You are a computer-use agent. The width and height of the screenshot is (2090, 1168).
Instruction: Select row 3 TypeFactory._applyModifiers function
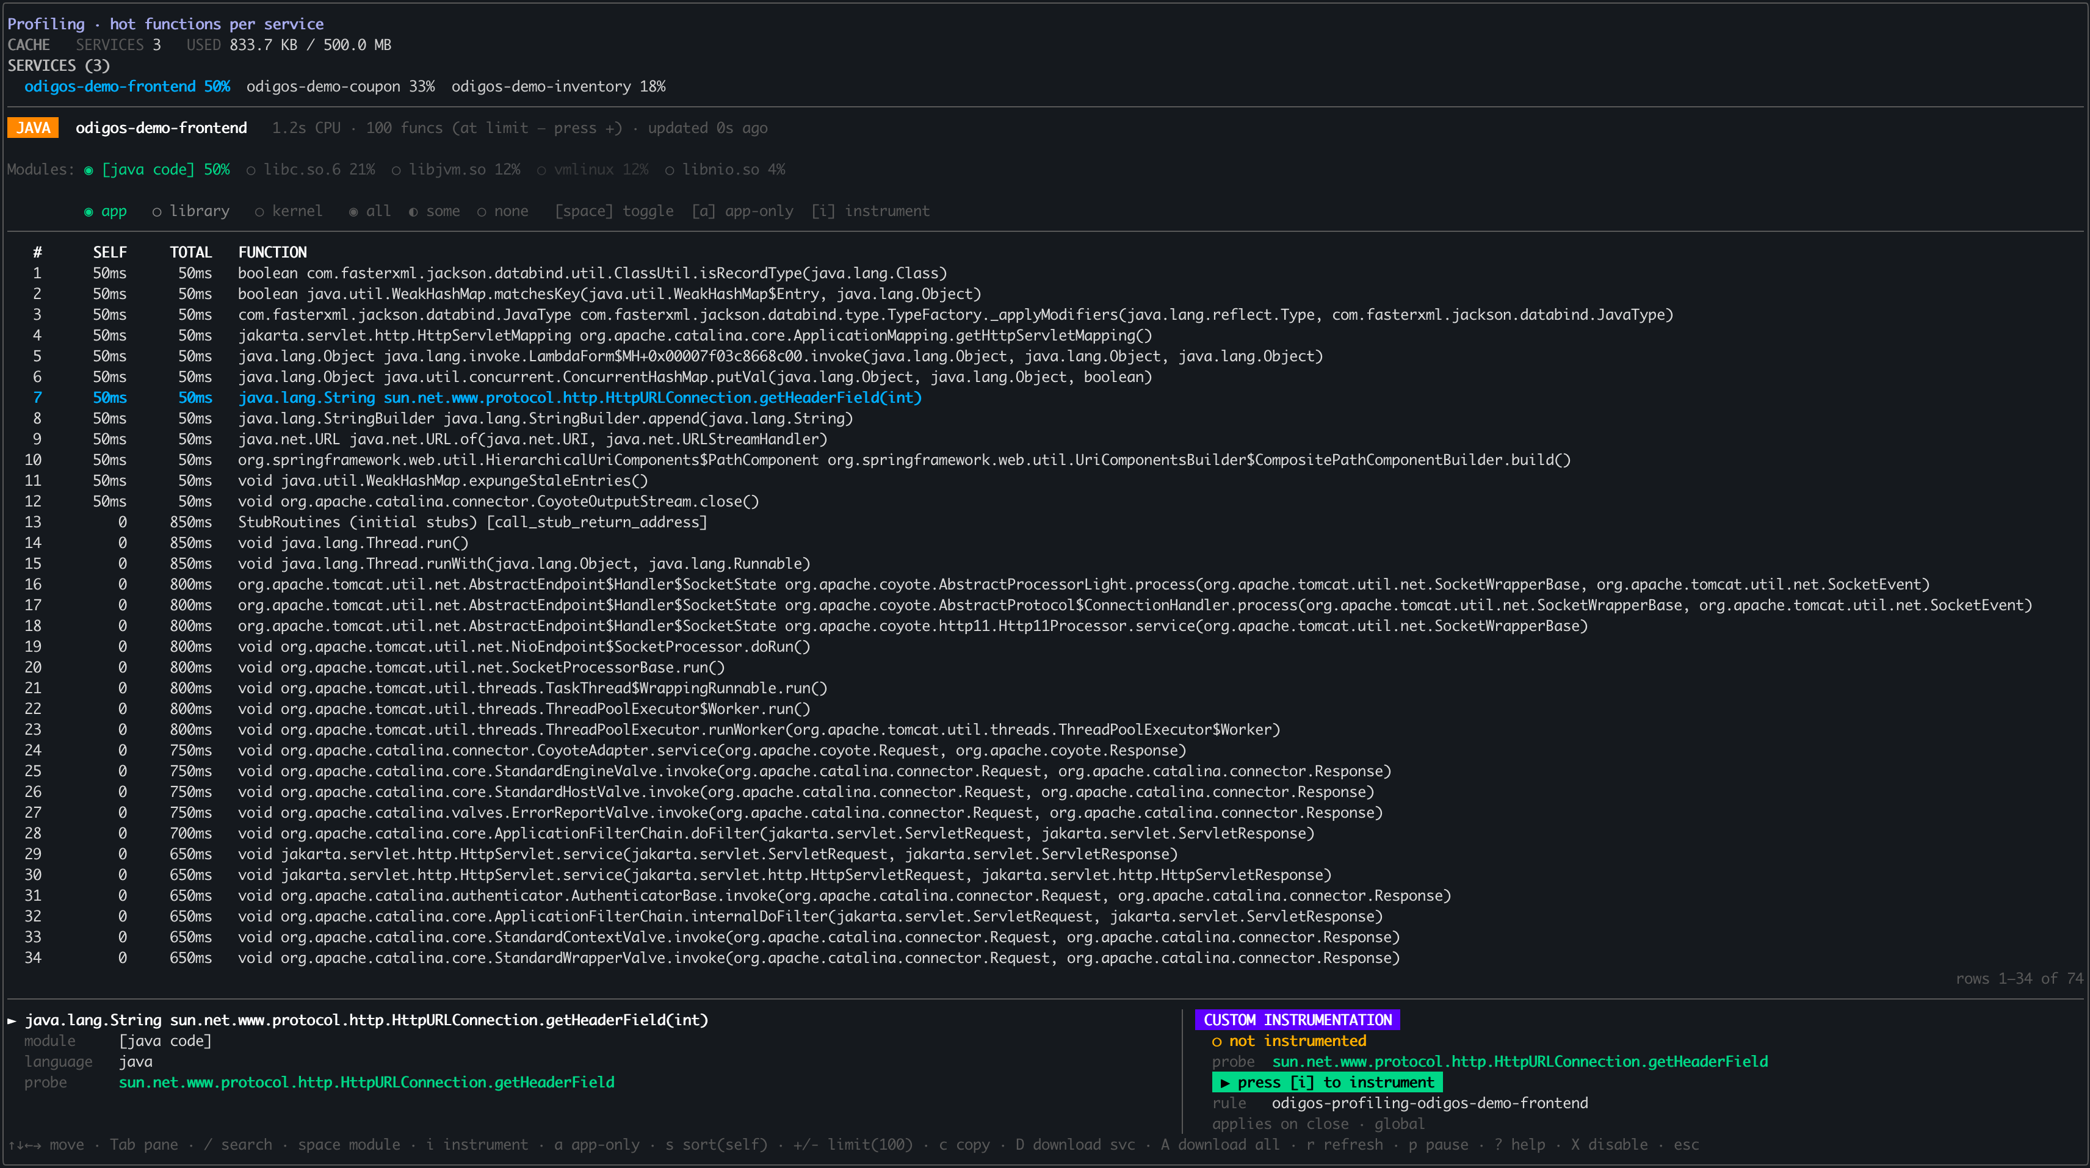coord(1045,315)
